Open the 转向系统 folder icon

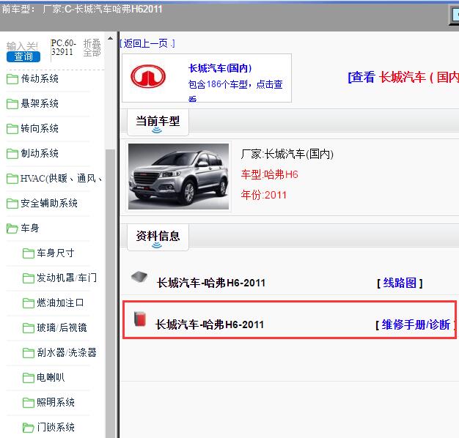pos(12,129)
